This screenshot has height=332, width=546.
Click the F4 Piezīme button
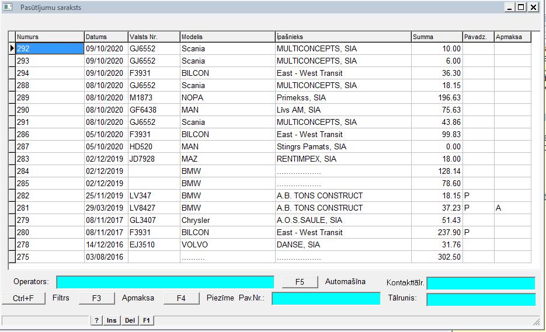181,298
